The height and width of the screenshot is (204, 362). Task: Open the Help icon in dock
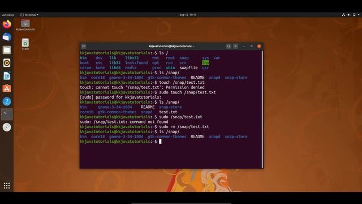tap(7, 101)
